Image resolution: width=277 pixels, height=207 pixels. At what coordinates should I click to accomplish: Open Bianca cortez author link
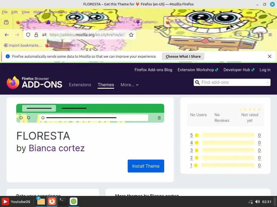[57, 148]
